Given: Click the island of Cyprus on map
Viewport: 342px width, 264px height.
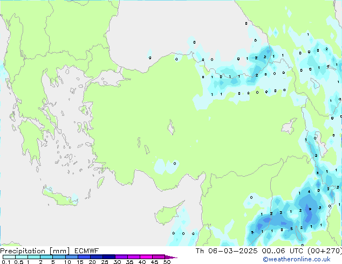Looking at the screenshot, I should tap(167, 214).
